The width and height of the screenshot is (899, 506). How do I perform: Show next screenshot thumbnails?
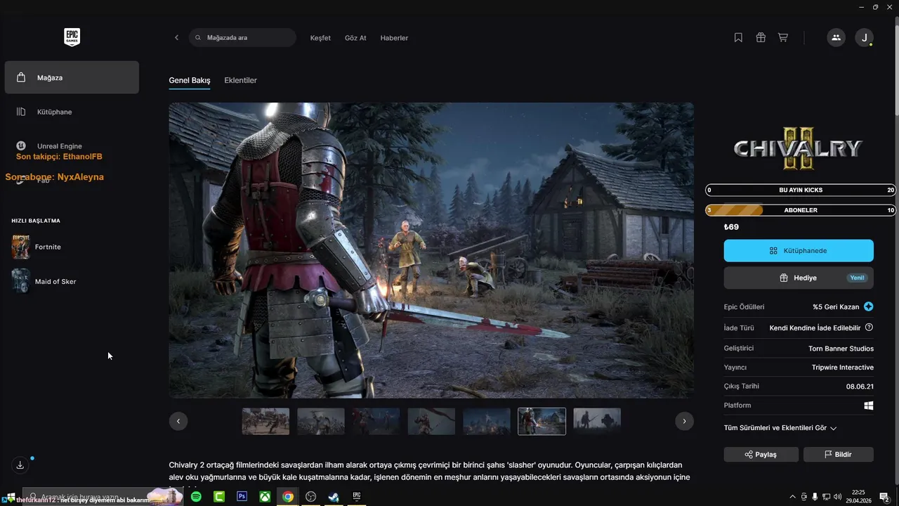[x=684, y=421]
